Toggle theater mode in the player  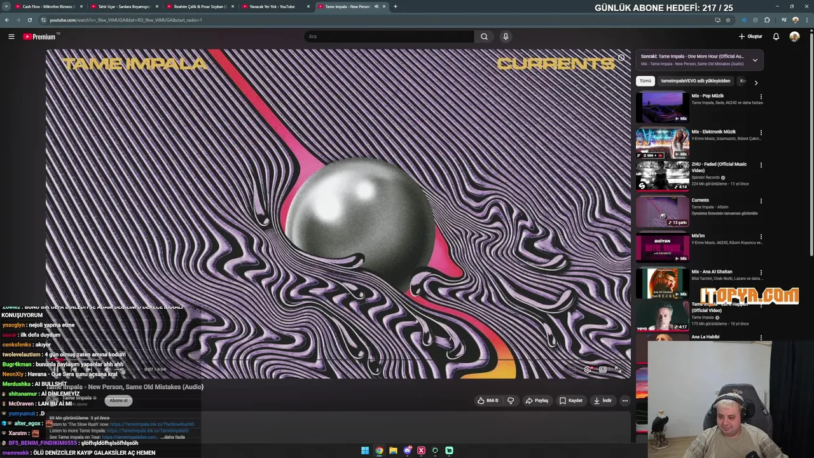tap(603, 370)
